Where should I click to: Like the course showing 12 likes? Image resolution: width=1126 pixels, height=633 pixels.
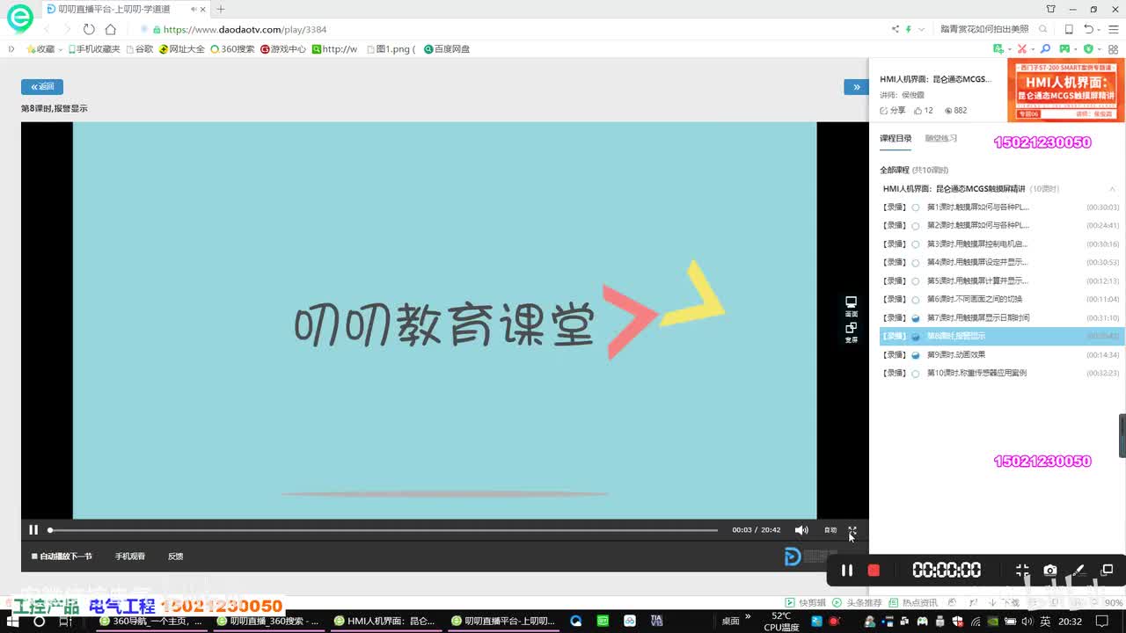click(924, 111)
